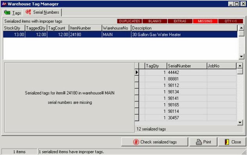
Task: Click the Description column header
Action: 184,28
